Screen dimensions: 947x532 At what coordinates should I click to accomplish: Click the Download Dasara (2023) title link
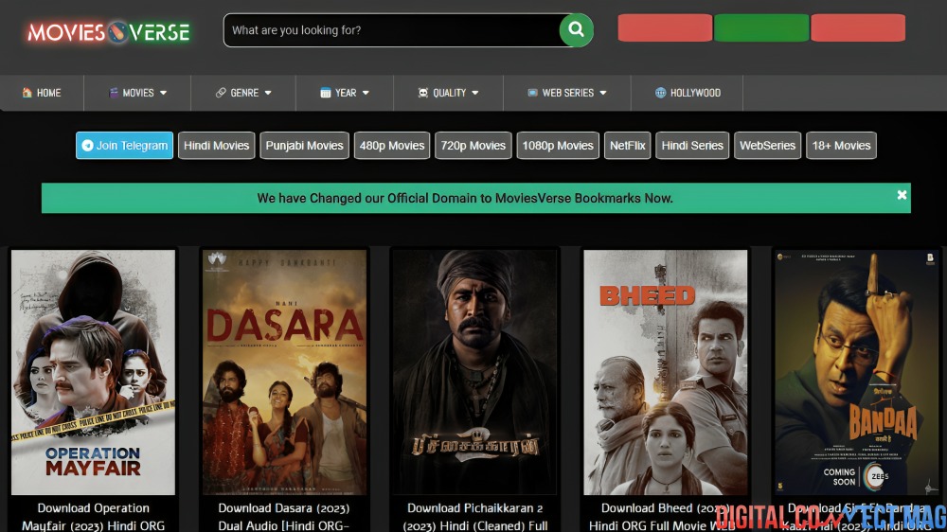point(284,517)
